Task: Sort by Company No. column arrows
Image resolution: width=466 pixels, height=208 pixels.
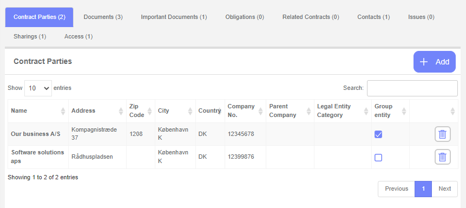Action: (x=261, y=111)
